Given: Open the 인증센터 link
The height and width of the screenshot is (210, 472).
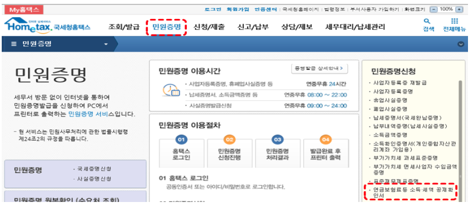Looking at the screenshot, I should [x=266, y=9].
